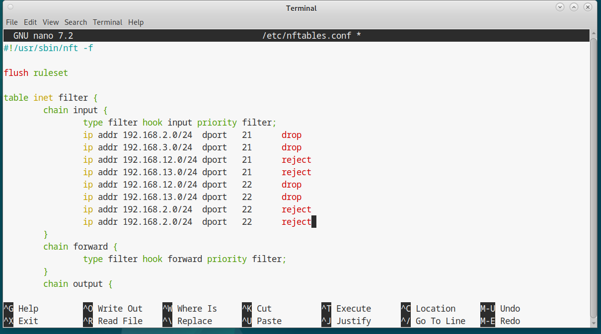Close the Terminal window

588,7
